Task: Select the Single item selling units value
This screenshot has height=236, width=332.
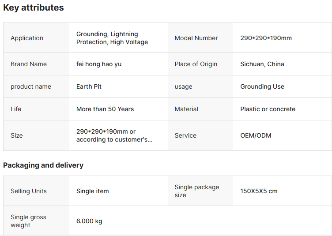Action: point(93,191)
